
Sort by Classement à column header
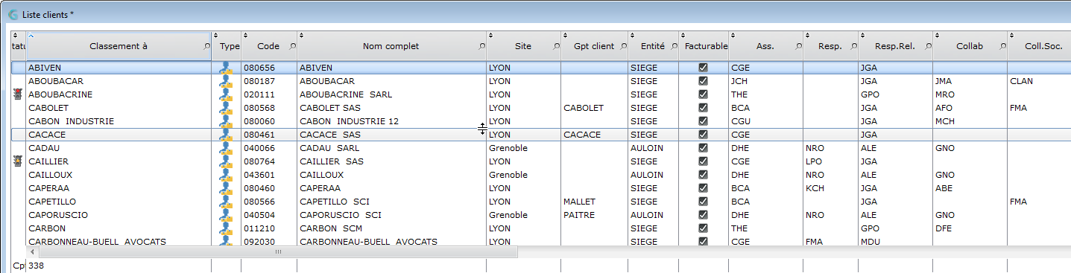pos(119,46)
